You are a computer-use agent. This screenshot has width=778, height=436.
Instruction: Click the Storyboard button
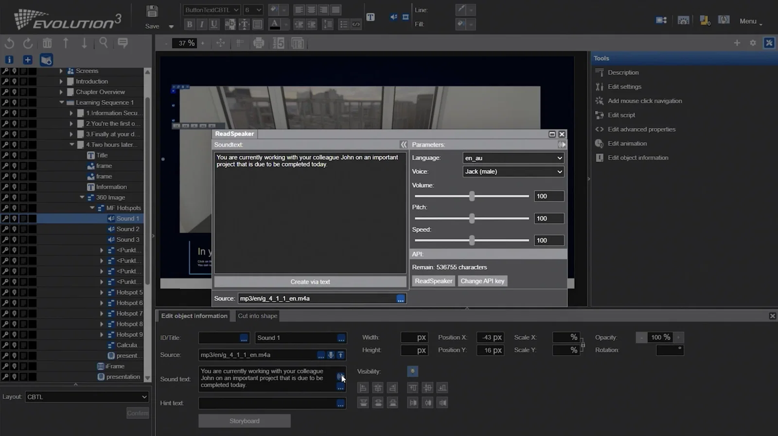click(x=245, y=421)
